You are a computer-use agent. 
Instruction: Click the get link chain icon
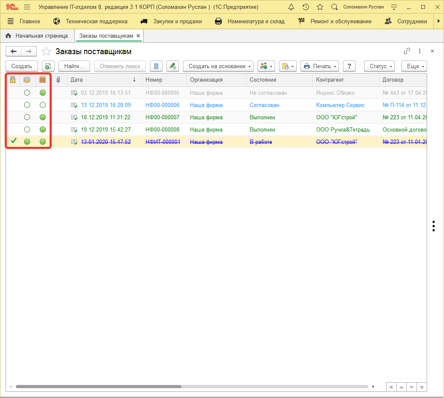pyautogui.click(x=407, y=51)
